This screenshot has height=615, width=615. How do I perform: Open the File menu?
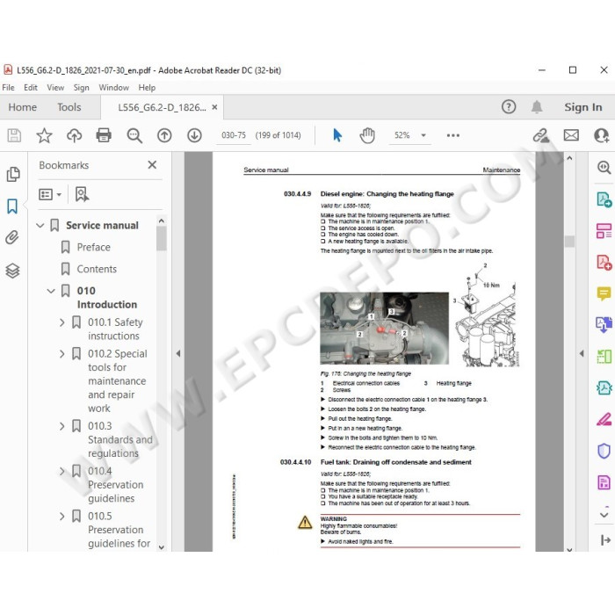tap(8, 88)
